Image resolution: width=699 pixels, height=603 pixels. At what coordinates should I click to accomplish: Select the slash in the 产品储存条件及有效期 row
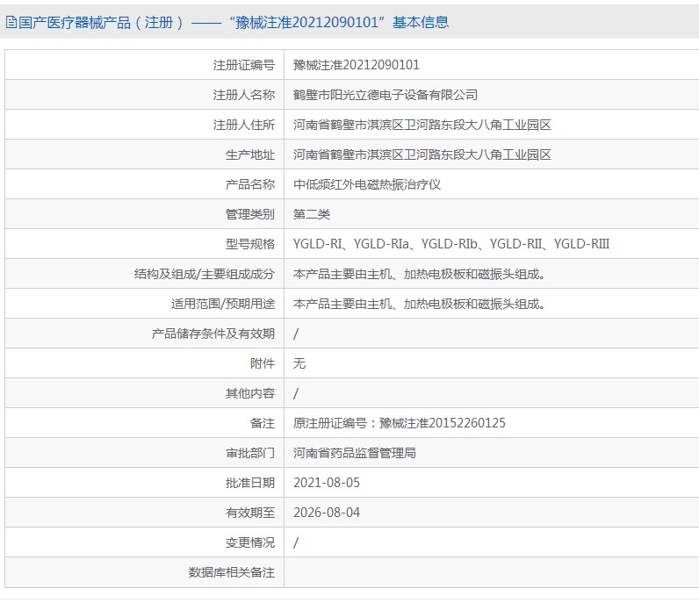(x=296, y=334)
